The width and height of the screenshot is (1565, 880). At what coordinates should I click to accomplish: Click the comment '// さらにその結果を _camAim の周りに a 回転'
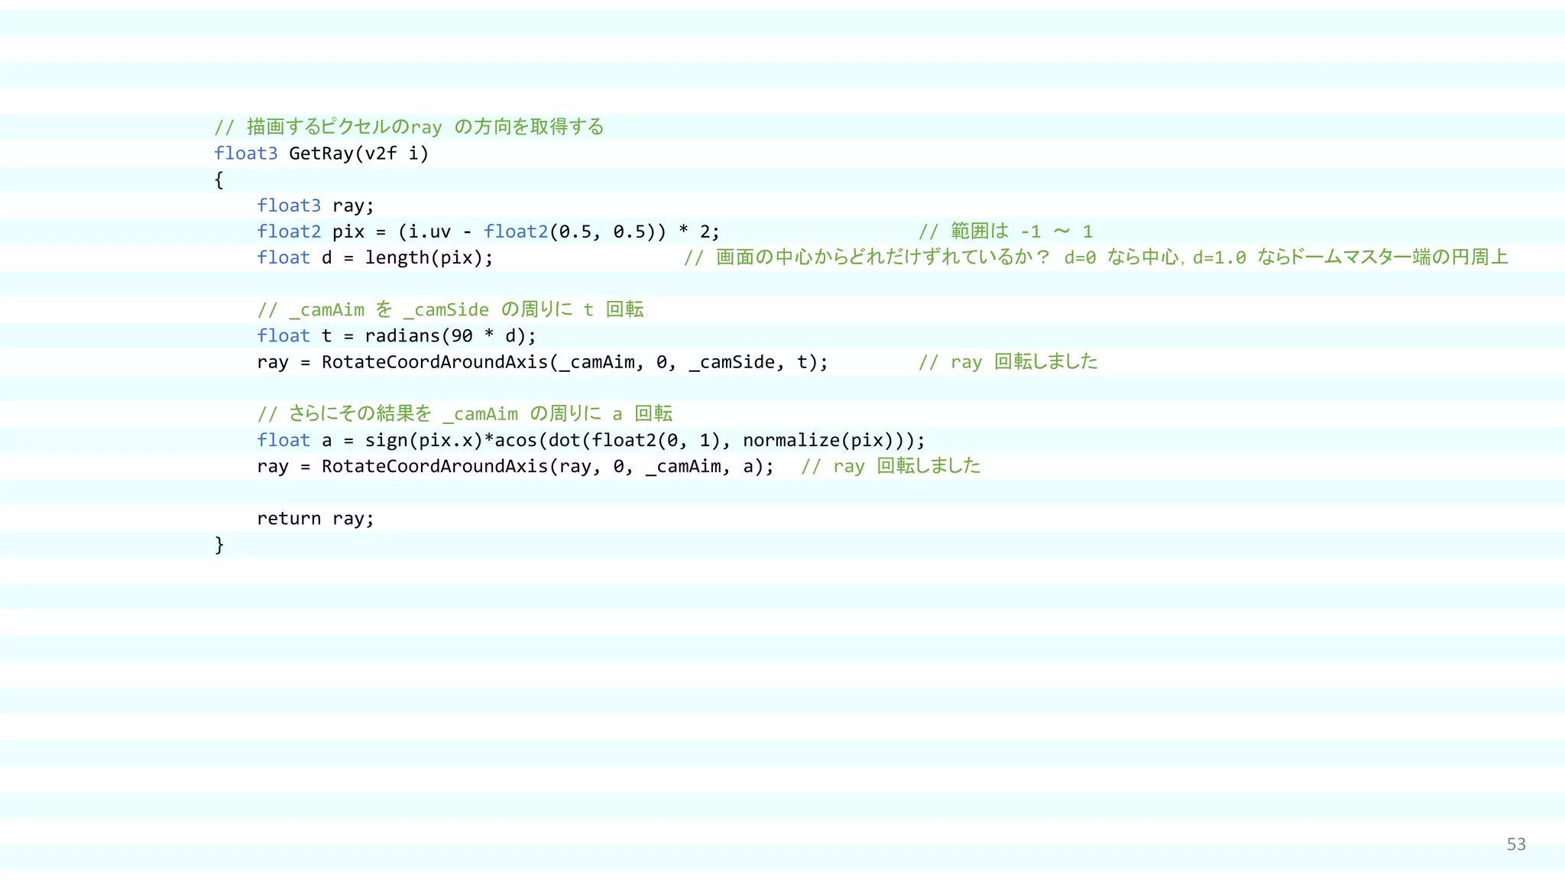(465, 414)
